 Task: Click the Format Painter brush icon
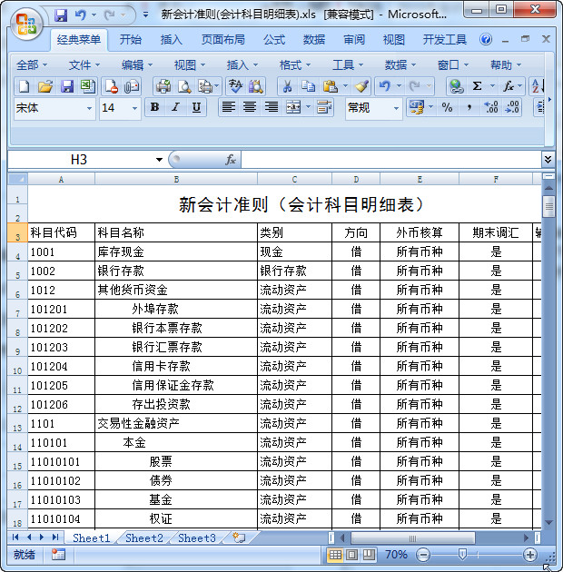point(361,86)
